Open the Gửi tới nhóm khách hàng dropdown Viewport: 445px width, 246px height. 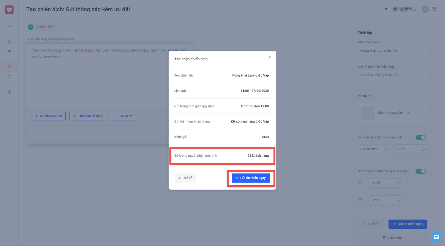coord(392,75)
